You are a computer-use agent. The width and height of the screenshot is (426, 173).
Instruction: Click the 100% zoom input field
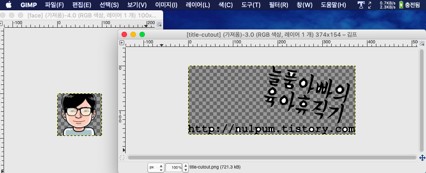click(173, 167)
